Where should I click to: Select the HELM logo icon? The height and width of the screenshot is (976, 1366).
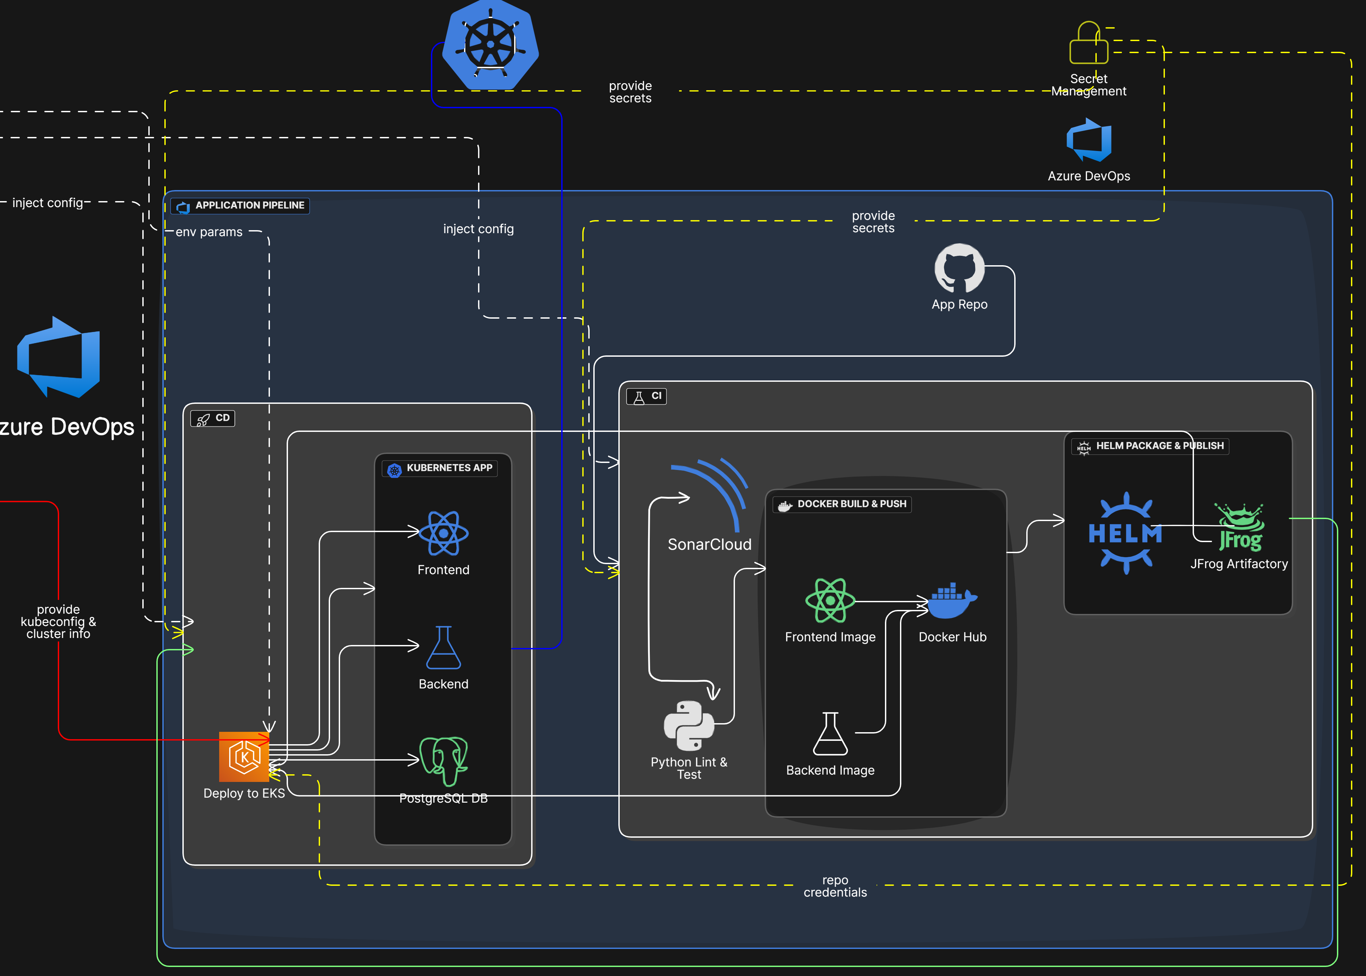[x=1125, y=533]
